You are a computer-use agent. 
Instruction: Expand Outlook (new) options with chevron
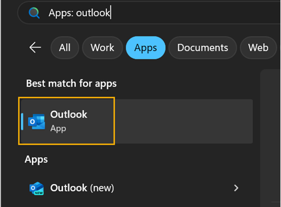[236, 188]
